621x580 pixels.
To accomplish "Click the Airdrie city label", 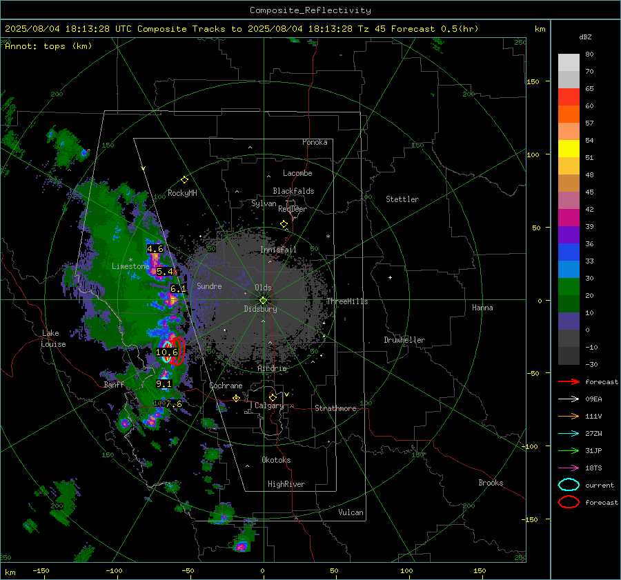I will click(x=272, y=368).
